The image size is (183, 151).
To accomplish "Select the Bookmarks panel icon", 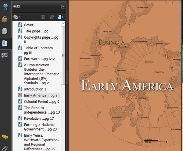I will pos(5,43).
